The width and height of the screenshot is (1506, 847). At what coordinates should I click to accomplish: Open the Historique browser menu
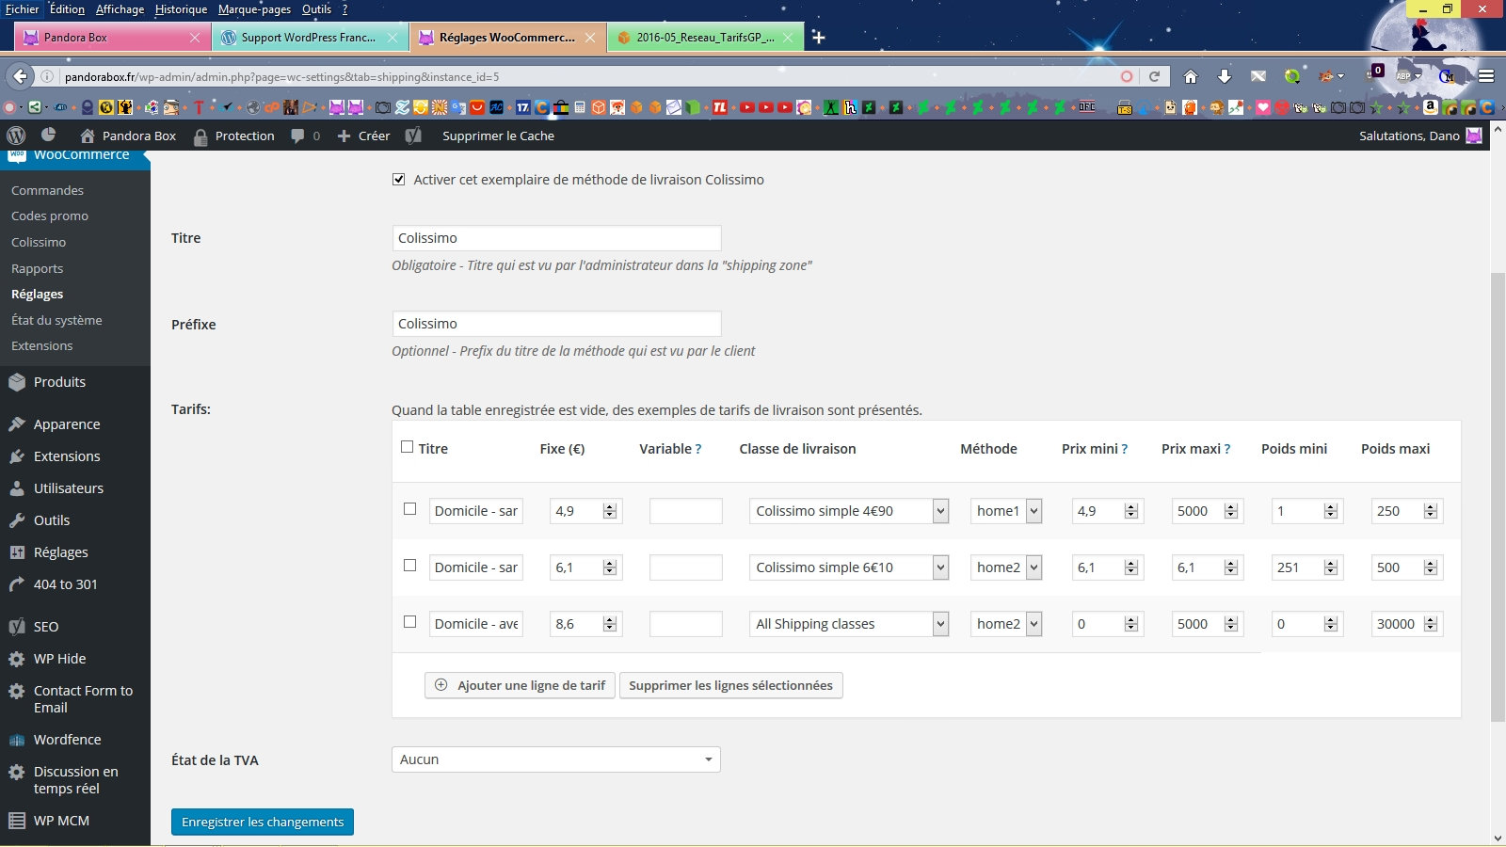coord(181,9)
